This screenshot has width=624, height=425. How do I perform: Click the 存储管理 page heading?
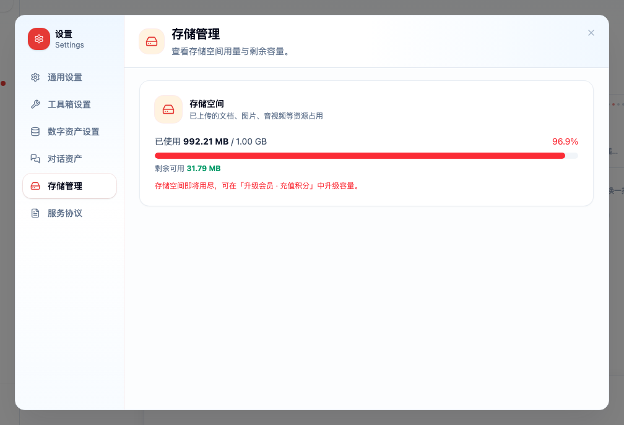pyautogui.click(x=196, y=34)
